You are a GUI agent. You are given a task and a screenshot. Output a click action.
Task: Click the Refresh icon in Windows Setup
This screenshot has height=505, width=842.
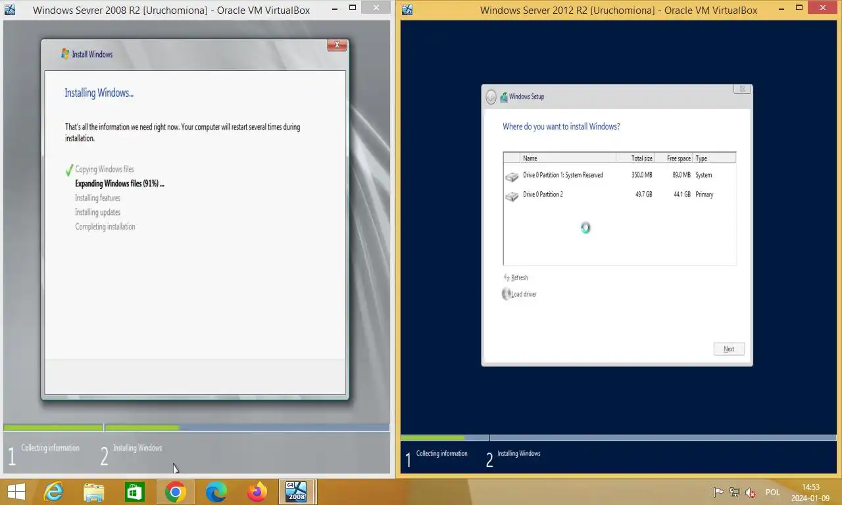click(507, 277)
